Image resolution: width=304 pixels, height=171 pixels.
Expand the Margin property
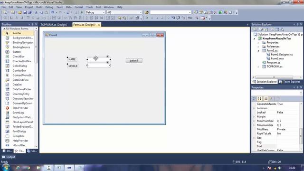click(254, 117)
